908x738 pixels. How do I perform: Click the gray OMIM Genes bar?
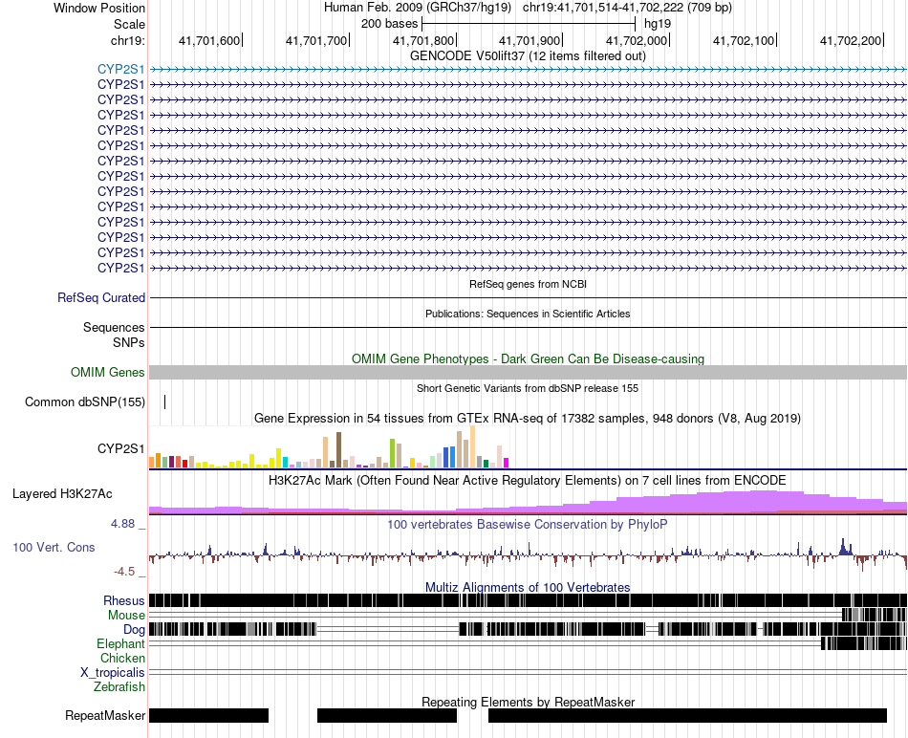pyautogui.click(x=528, y=373)
